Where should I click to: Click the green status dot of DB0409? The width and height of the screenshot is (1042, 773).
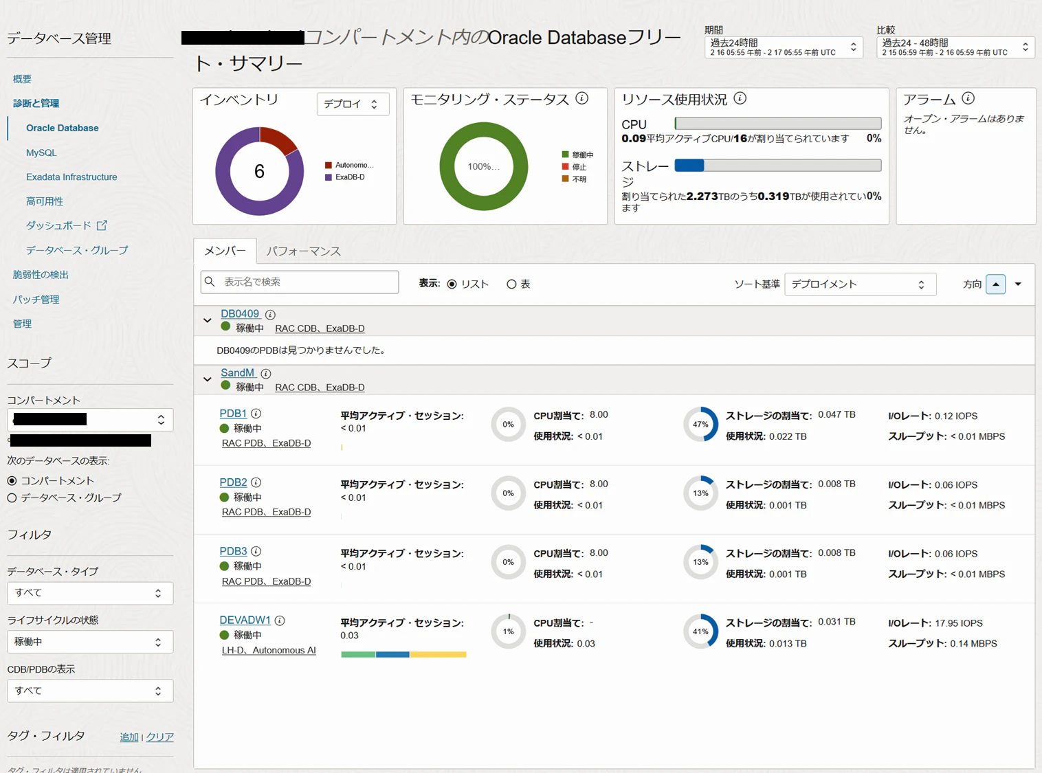click(x=225, y=327)
